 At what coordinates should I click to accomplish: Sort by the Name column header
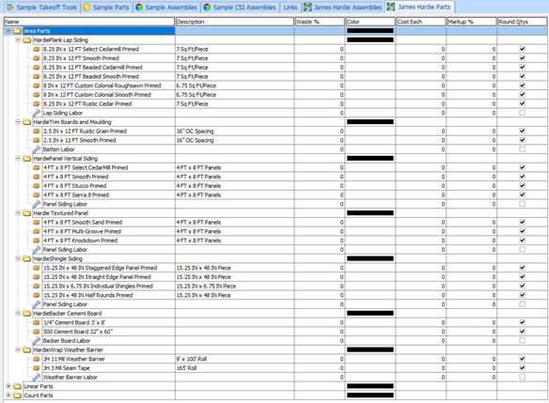(89, 22)
